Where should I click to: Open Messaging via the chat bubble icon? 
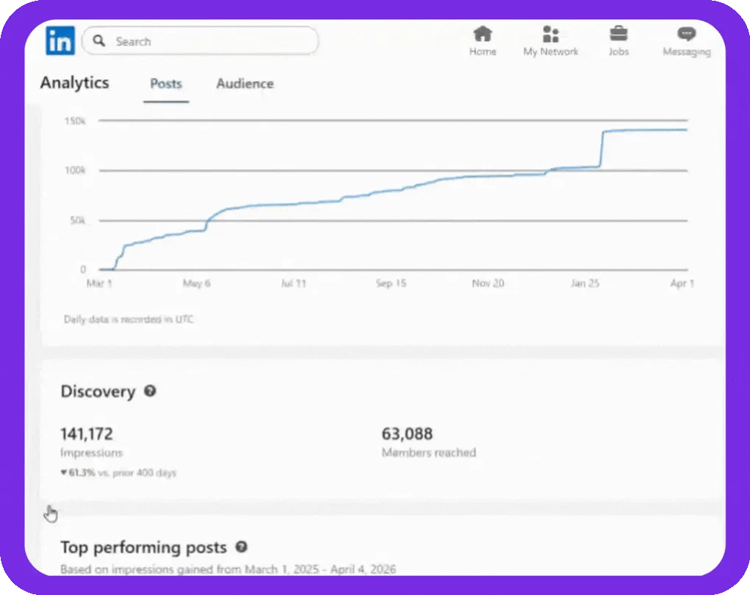point(686,35)
